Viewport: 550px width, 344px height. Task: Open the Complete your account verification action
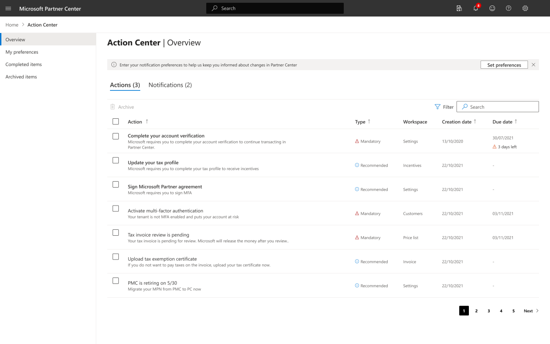click(x=166, y=136)
